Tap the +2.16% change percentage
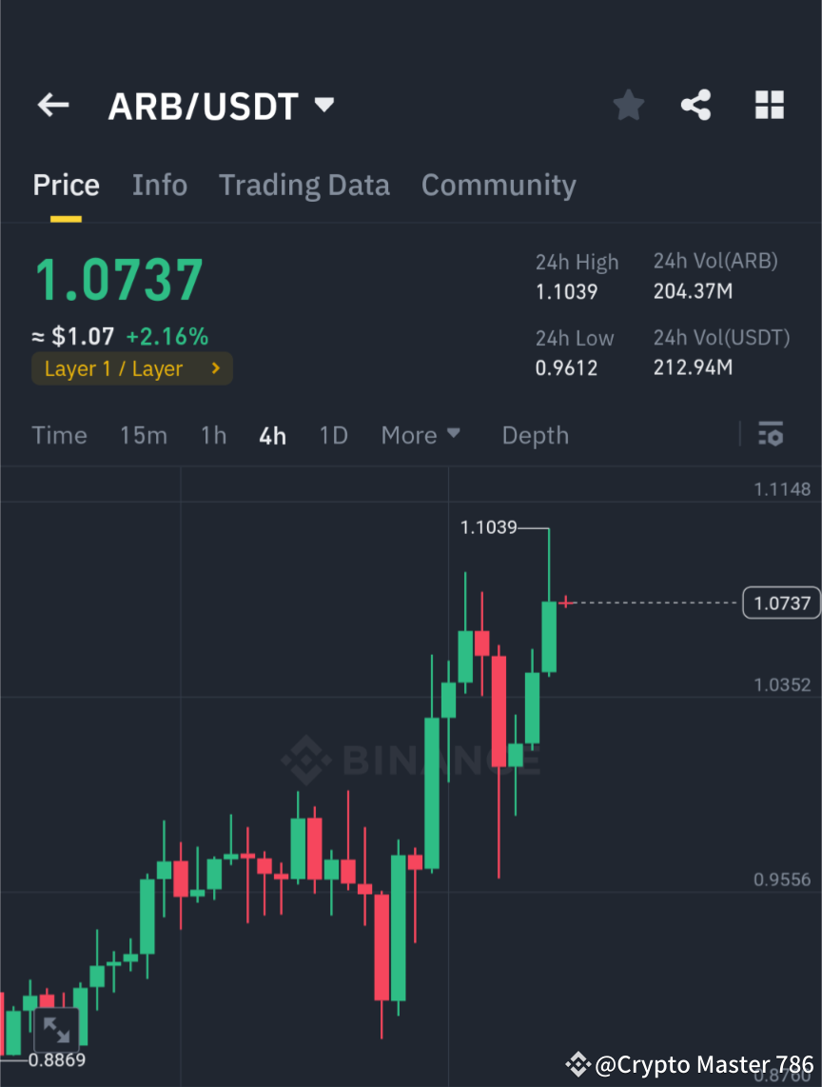The image size is (822, 1087). [x=167, y=336]
